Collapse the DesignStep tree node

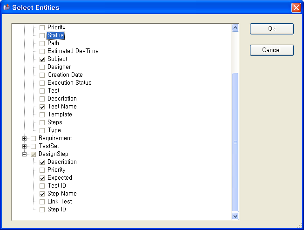coord(24,155)
